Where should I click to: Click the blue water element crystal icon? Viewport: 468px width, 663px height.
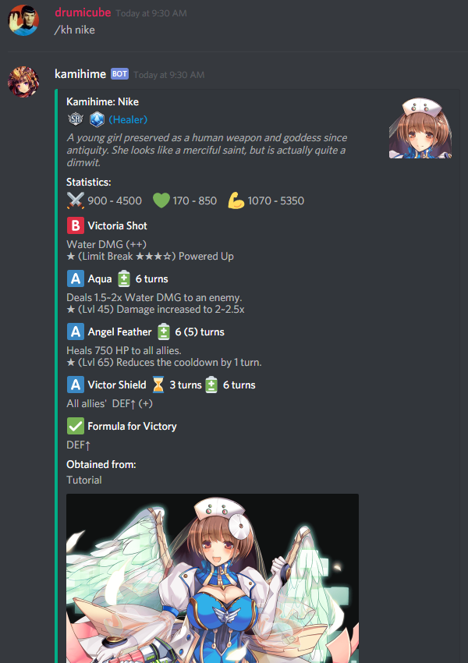(x=97, y=119)
